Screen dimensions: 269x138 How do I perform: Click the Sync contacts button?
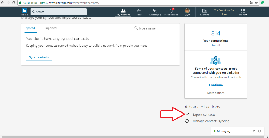coord(39,57)
